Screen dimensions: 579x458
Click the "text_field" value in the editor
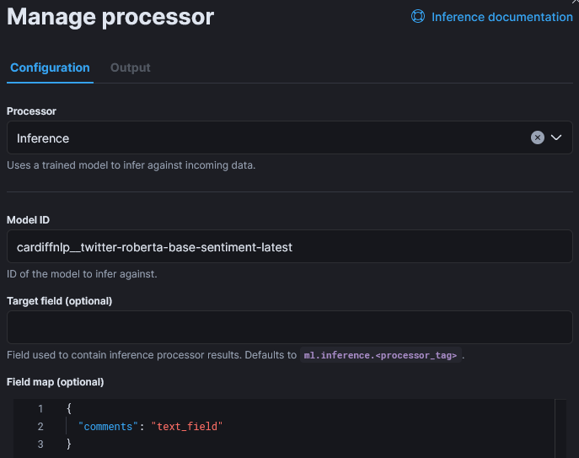[186, 427]
